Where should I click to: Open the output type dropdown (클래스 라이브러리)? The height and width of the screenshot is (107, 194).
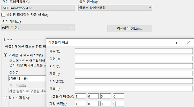click(115, 8)
